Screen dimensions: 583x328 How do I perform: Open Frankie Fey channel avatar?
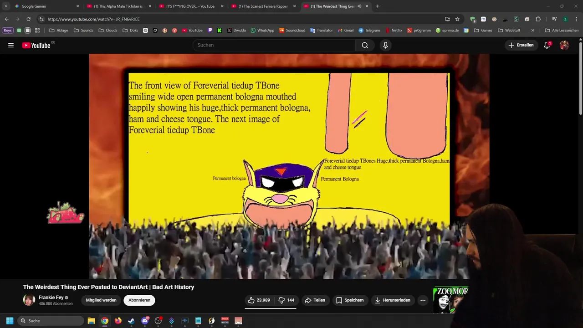(29, 300)
